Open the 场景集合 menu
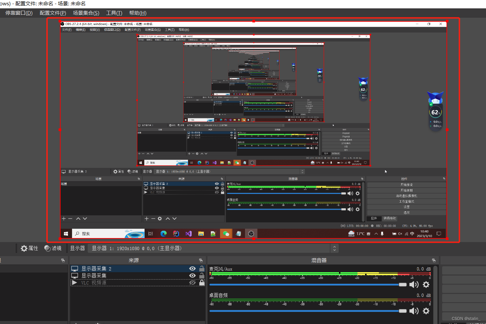 [86, 13]
